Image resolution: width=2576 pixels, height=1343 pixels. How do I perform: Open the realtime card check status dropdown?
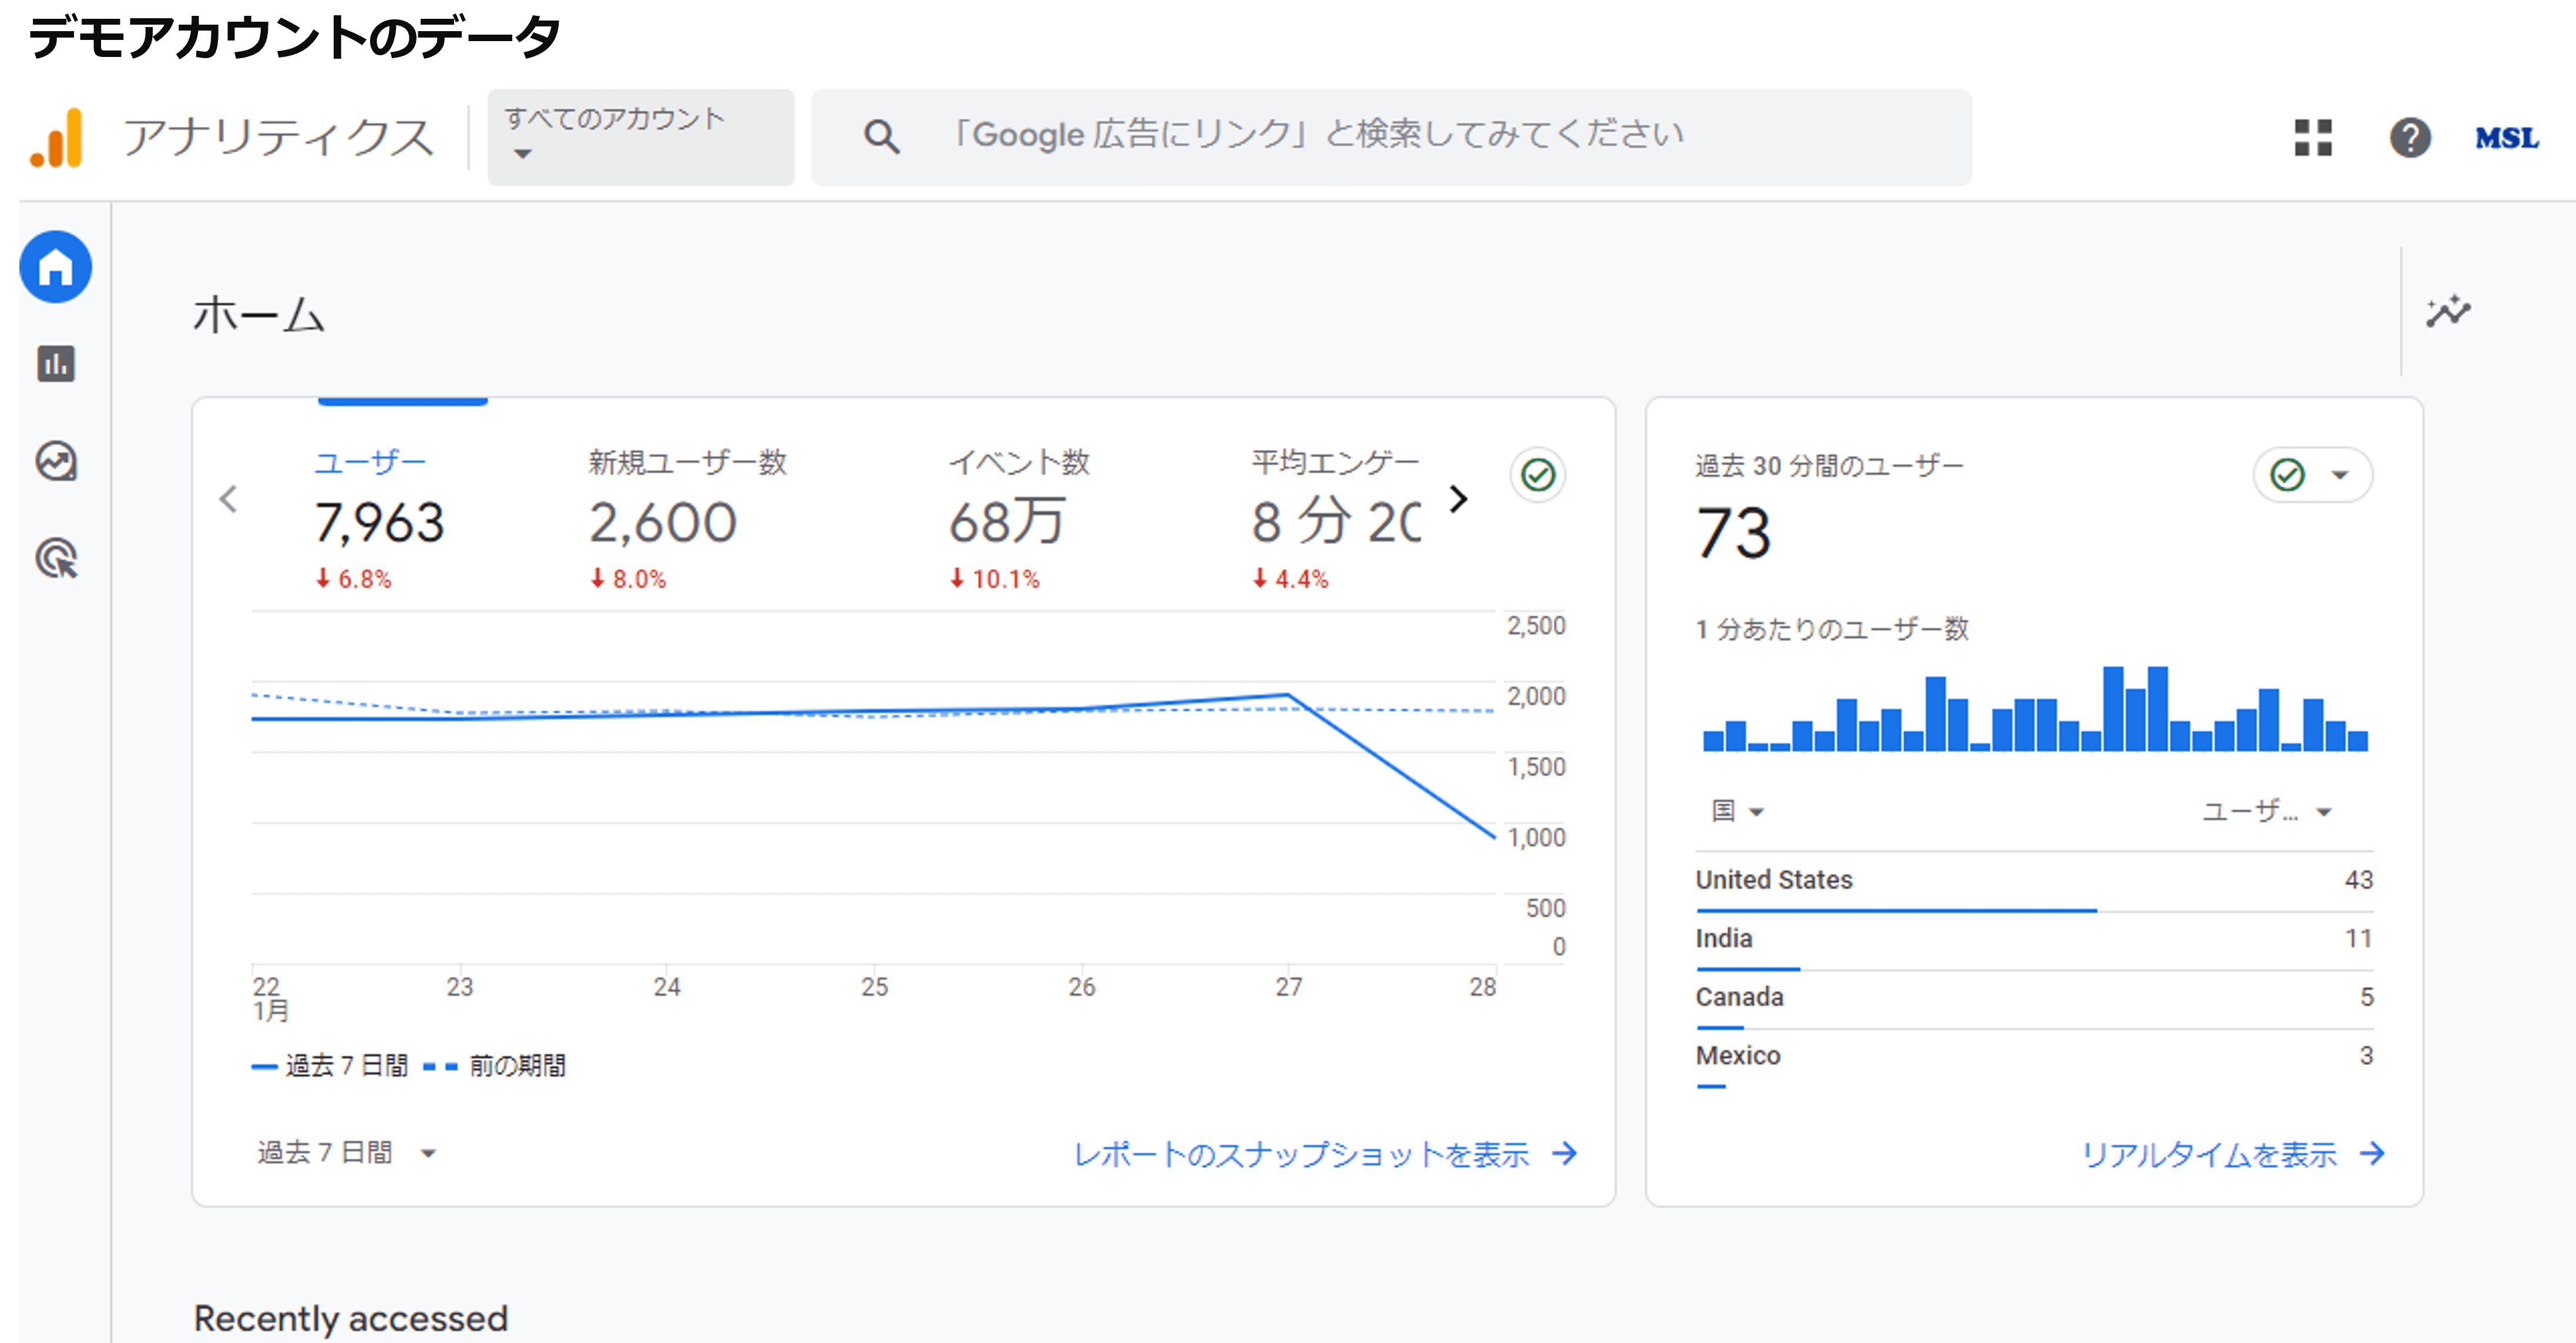tap(2312, 474)
